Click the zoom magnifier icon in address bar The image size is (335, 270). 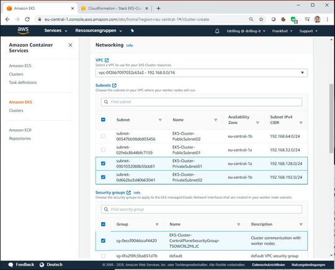click(251, 19)
